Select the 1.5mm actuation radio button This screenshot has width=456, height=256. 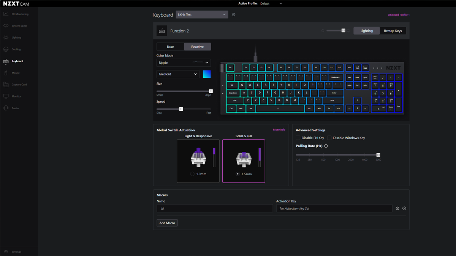tap(238, 174)
